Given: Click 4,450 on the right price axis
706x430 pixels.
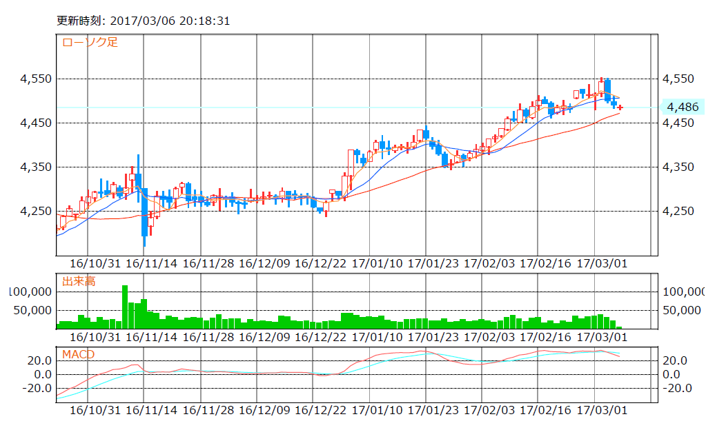Looking at the screenshot, I should coord(678,123).
